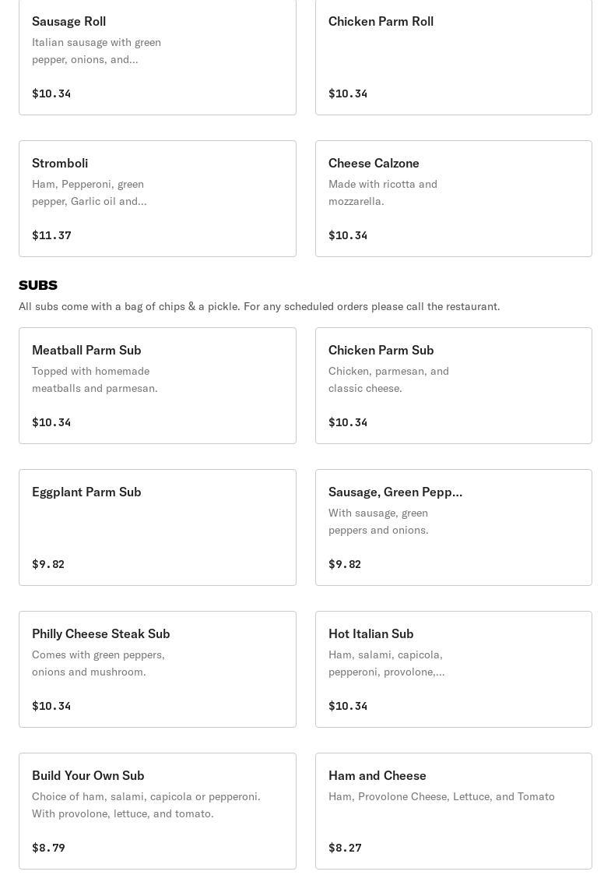This screenshot has width=611, height=882.
Task: Select the Chicken Parm Roll card
Action: tap(454, 56)
